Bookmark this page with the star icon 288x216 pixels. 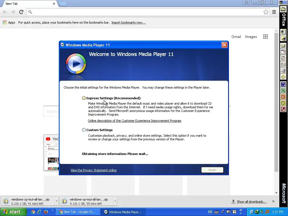[x=266, y=12]
